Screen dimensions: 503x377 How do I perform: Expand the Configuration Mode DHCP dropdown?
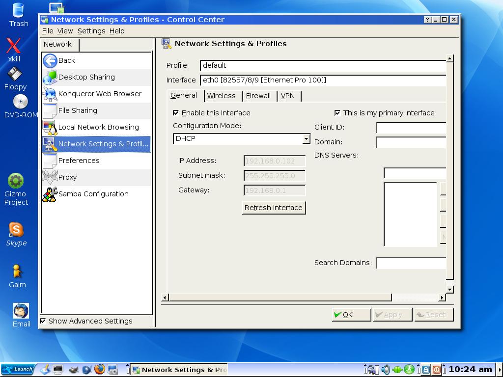point(306,139)
